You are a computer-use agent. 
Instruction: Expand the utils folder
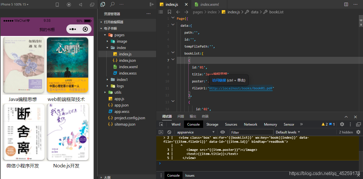click(105, 92)
